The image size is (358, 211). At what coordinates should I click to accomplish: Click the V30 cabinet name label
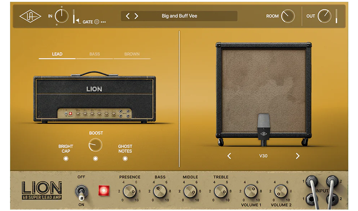click(x=263, y=156)
